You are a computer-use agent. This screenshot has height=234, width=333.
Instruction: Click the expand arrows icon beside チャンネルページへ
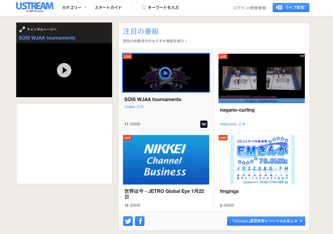click(x=22, y=29)
